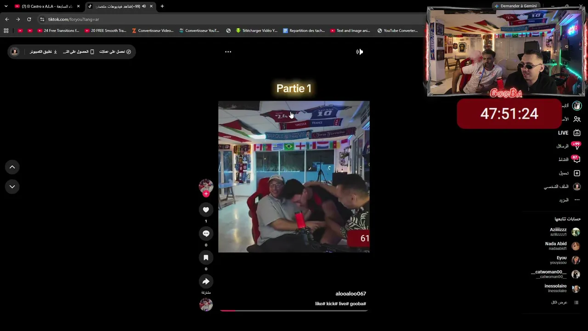This screenshot has height=331, width=588.
Task: Click the video player to pause playback
Action: coord(294,177)
